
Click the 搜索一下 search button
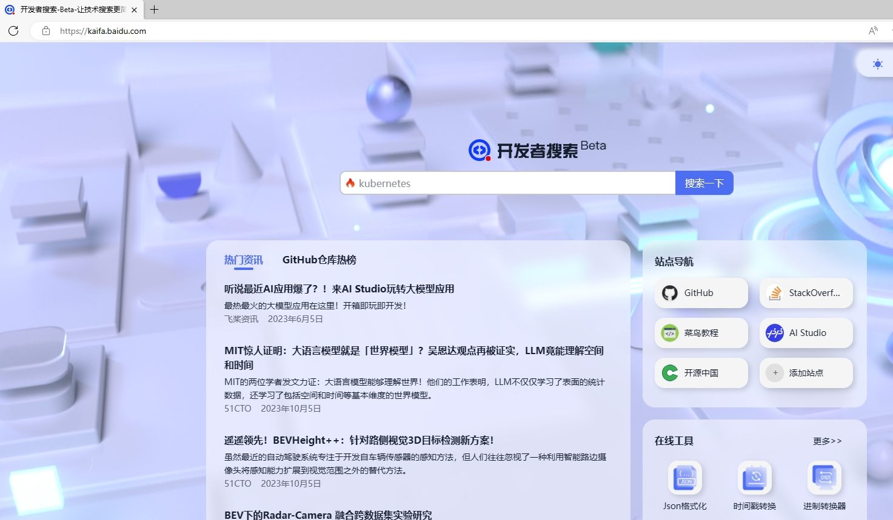tap(704, 183)
